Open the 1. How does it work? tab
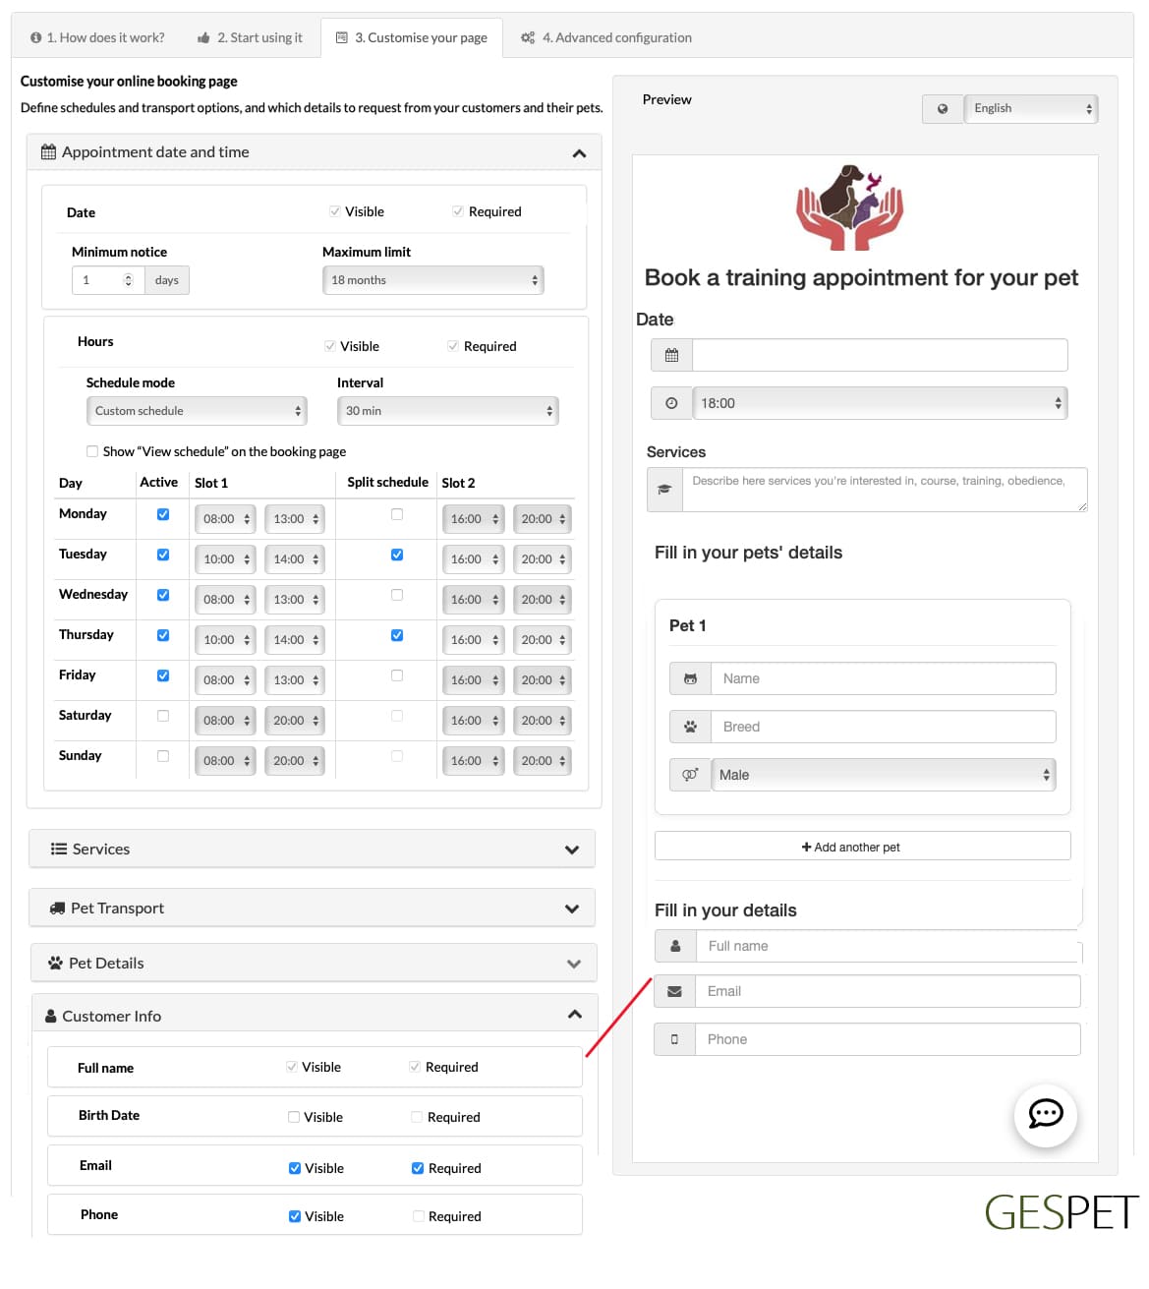Image resolution: width=1149 pixels, height=1289 pixels. click(97, 37)
